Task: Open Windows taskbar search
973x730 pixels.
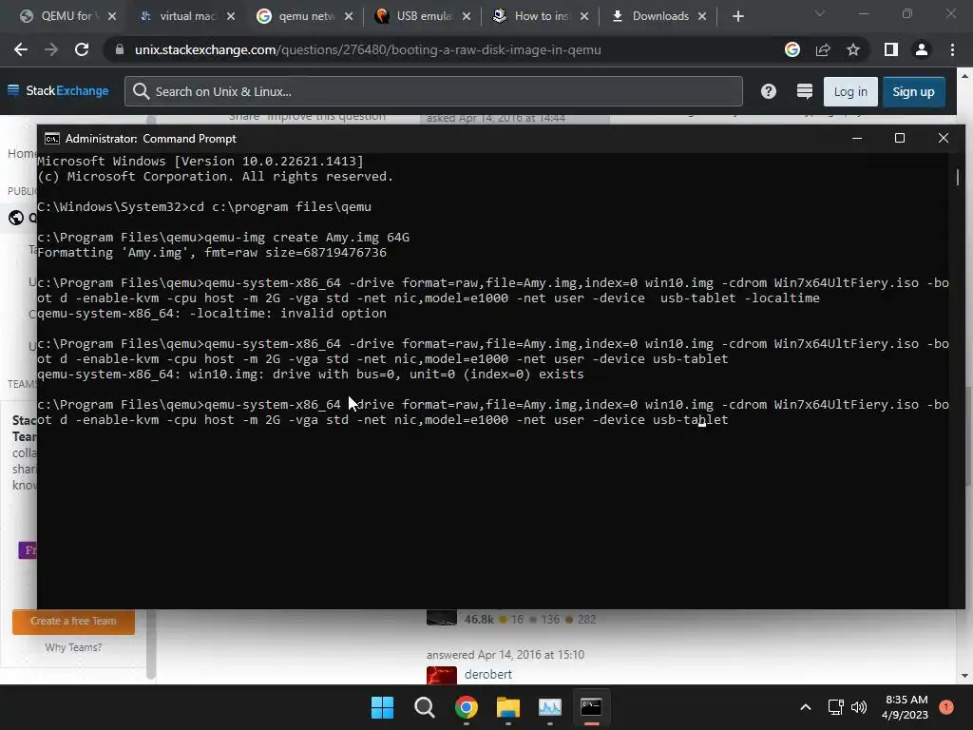Action: click(425, 707)
